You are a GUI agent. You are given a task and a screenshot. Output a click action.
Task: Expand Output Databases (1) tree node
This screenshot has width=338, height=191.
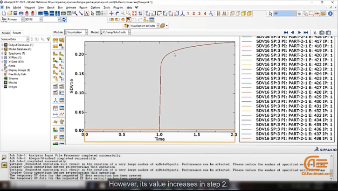click(2, 45)
